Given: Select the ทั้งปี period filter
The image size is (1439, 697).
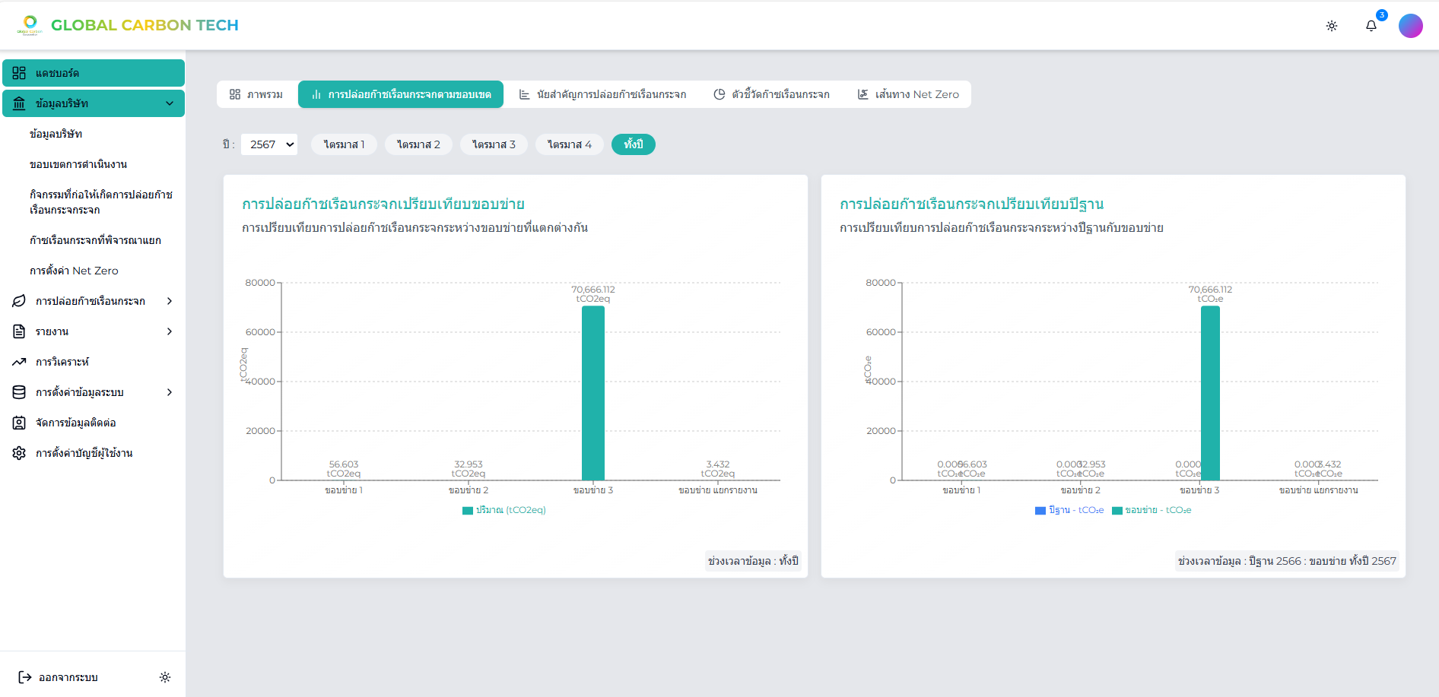Looking at the screenshot, I should pos(633,144).
